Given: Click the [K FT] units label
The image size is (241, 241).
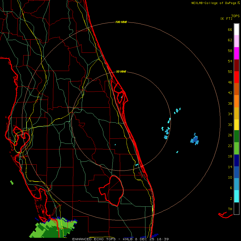Looking at the screenshot, I should pos(226,18).
